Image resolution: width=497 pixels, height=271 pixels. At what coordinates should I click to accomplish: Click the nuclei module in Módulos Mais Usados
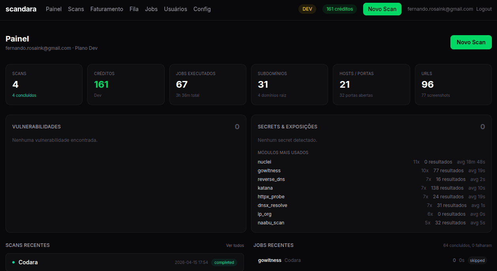click(x=264, y=162)
